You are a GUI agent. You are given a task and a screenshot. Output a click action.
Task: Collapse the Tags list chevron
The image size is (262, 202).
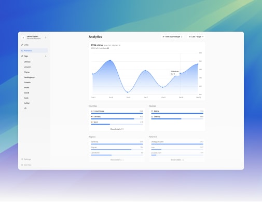(x=46, y=56)
